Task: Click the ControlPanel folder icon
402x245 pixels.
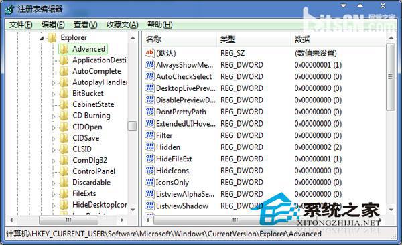Action: (x=64, y=171)
